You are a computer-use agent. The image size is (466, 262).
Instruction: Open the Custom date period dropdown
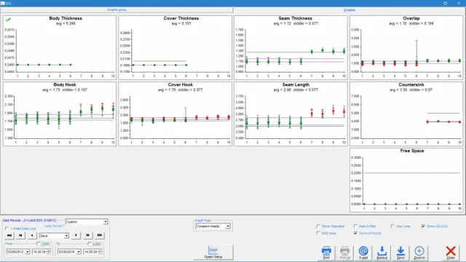tap(105, 222)
